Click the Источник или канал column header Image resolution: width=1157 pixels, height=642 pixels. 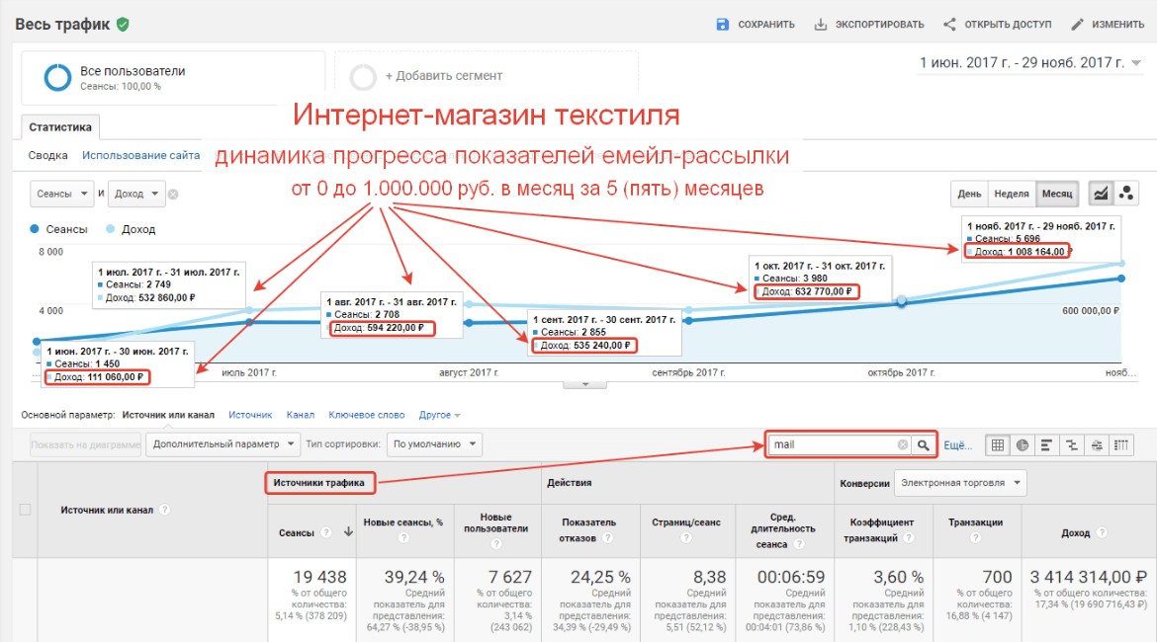[107, 510]
